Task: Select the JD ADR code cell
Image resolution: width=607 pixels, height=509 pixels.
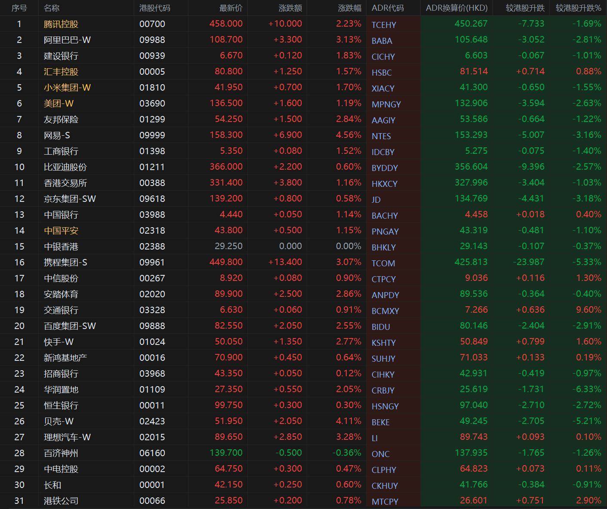Action: click(x=376, y=200)
